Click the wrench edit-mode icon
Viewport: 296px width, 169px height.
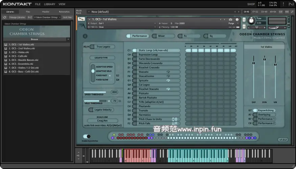tap(81, 19)
